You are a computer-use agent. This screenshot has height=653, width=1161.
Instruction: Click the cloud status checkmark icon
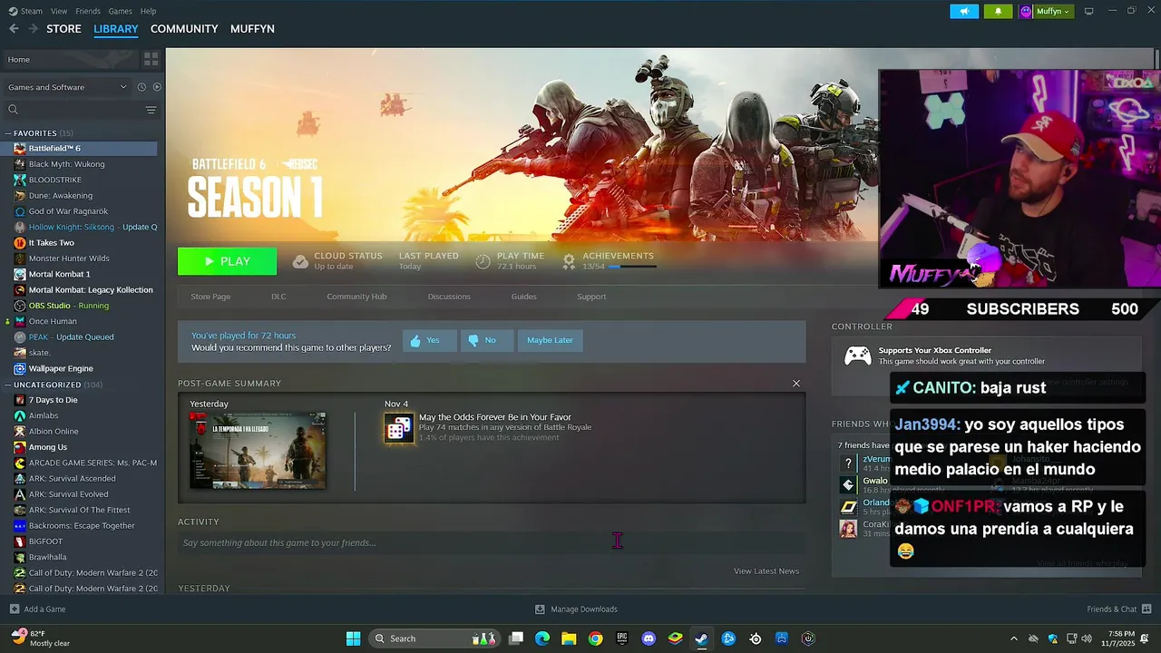pyautogui.click(x=300, y=261)
